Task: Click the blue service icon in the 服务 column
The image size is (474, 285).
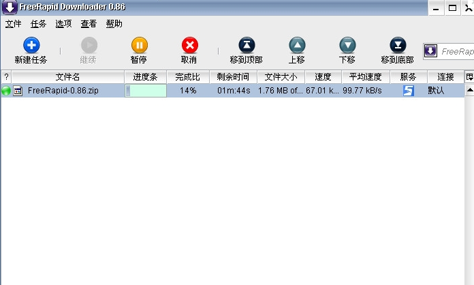Action: (x=409, y=91)
